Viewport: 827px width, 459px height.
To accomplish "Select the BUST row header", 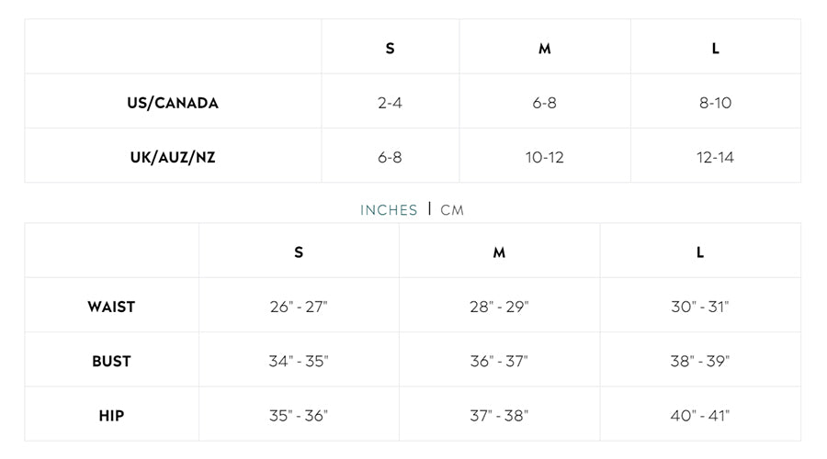I will 111,361.
